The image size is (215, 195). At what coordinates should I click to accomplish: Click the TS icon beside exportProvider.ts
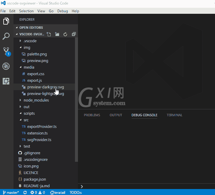pyautogui.click(x=24, y=126)
